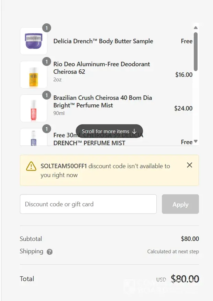The image size is (213, 301).
Task: Dismiss the SOLTEAM50OFF1 discount code warning
Action: pos(189,165)
